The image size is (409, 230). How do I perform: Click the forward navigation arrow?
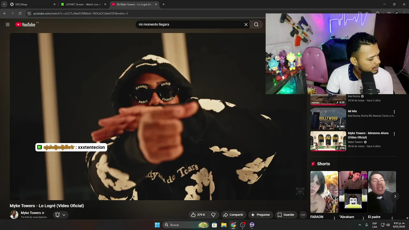click(x=12, y=13)
